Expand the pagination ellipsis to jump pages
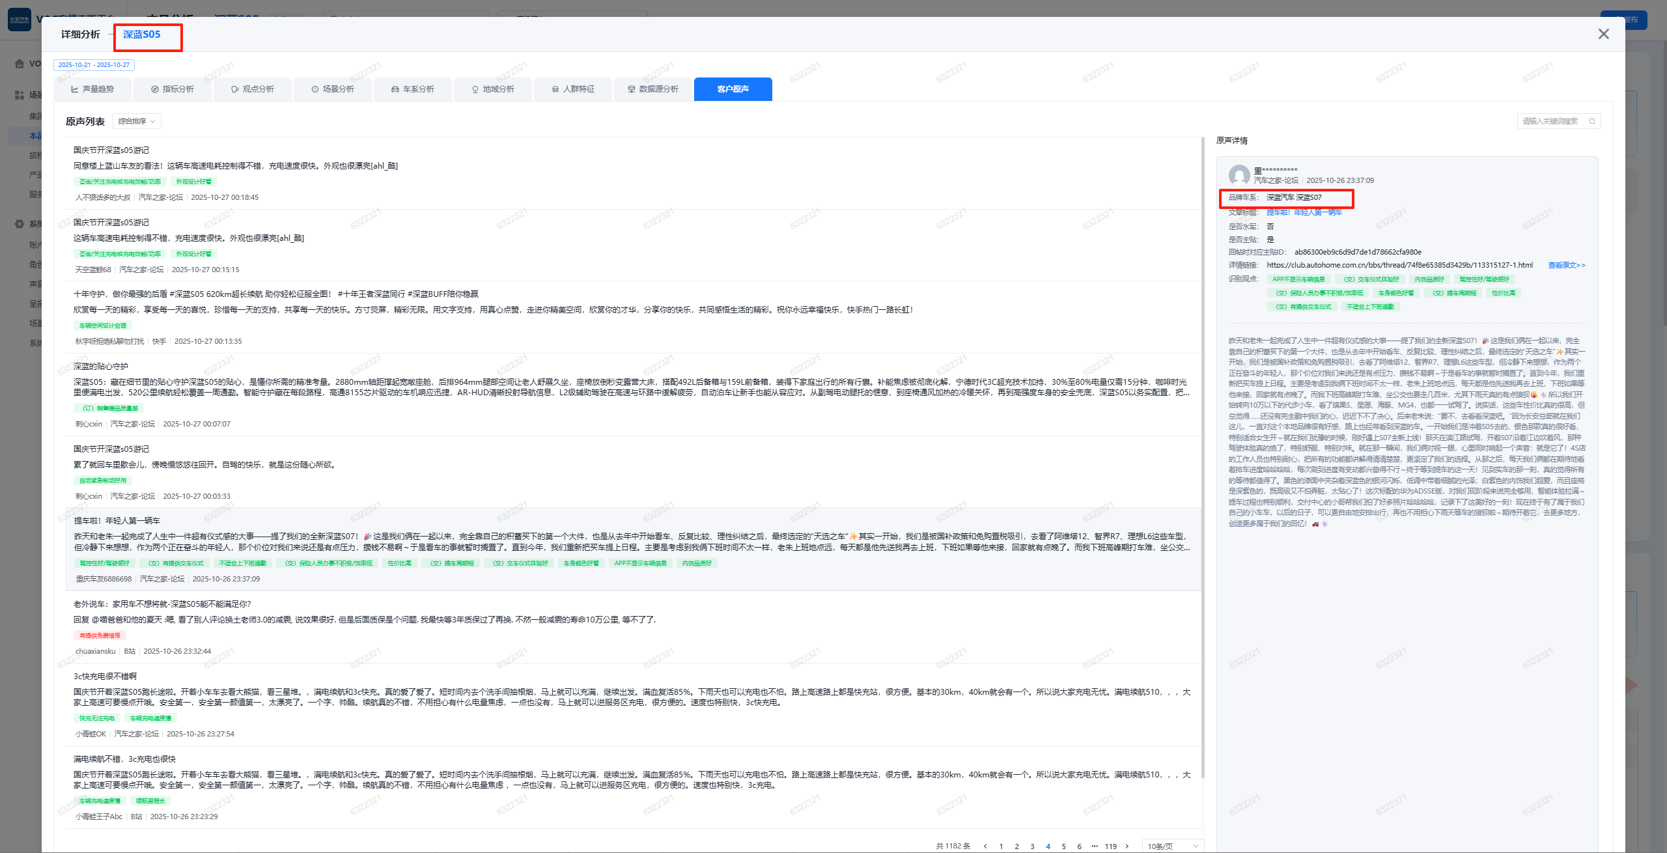 [1095, 846]
